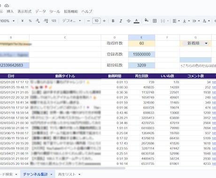Toggle italic formatting
The height and width of the screenshot is (178, 216).
tap(121, 21)
